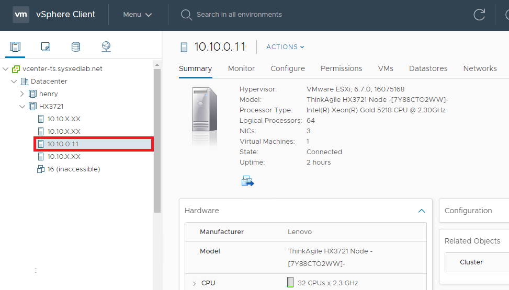
Task: Click the vSphere Client title
Action: 65,14
